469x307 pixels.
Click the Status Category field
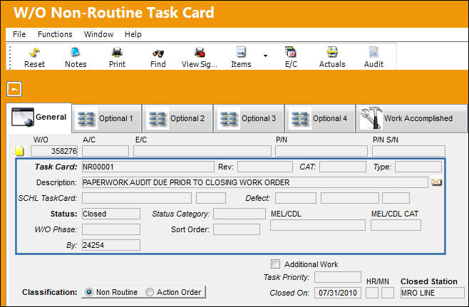coord(239,214)
